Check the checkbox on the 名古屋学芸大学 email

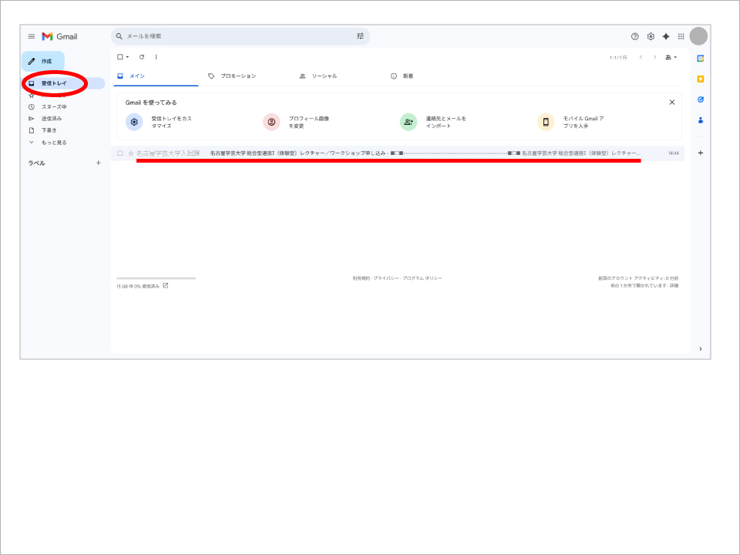120,153
